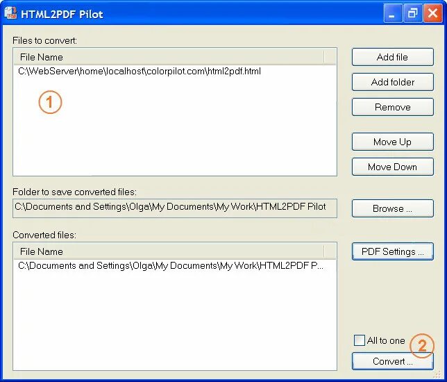Focus the folder to save converted files field
Image resolution: width=447 pixels, height=382 pixels.
pyautogui.click(x=175, y=208)
